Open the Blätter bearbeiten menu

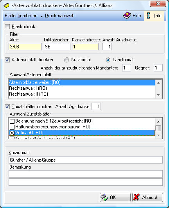[x=21, y=16]
